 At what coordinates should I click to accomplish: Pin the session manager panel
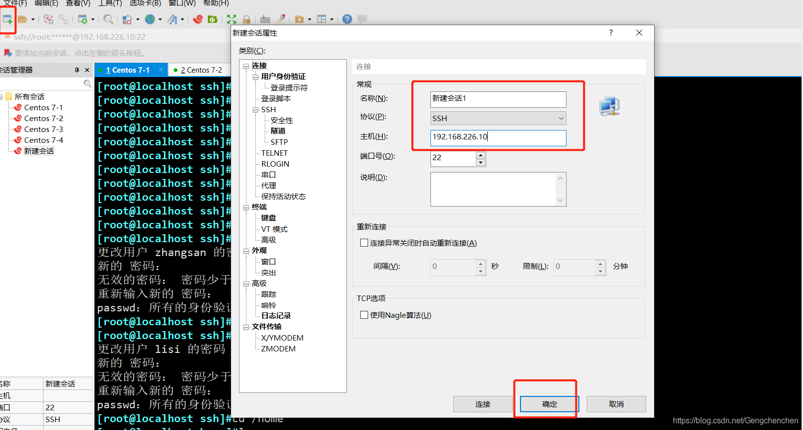tap(77, 70)
